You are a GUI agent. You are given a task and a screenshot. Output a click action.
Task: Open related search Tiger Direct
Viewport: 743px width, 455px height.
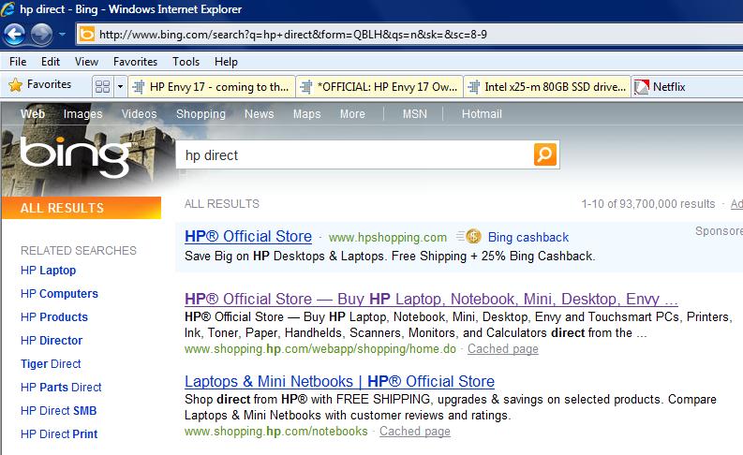point(51,363)
